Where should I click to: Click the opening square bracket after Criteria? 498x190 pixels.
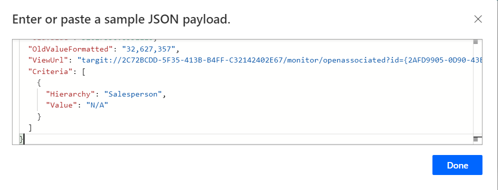point(84,71)
